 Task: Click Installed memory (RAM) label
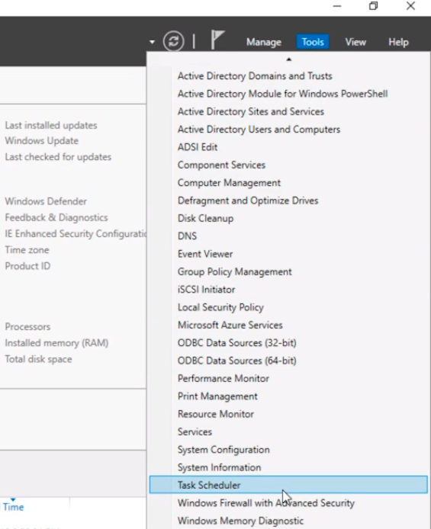pos(56,343)
